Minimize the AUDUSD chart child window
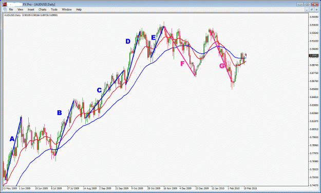321x193 pixels. [x=307, y=10]
